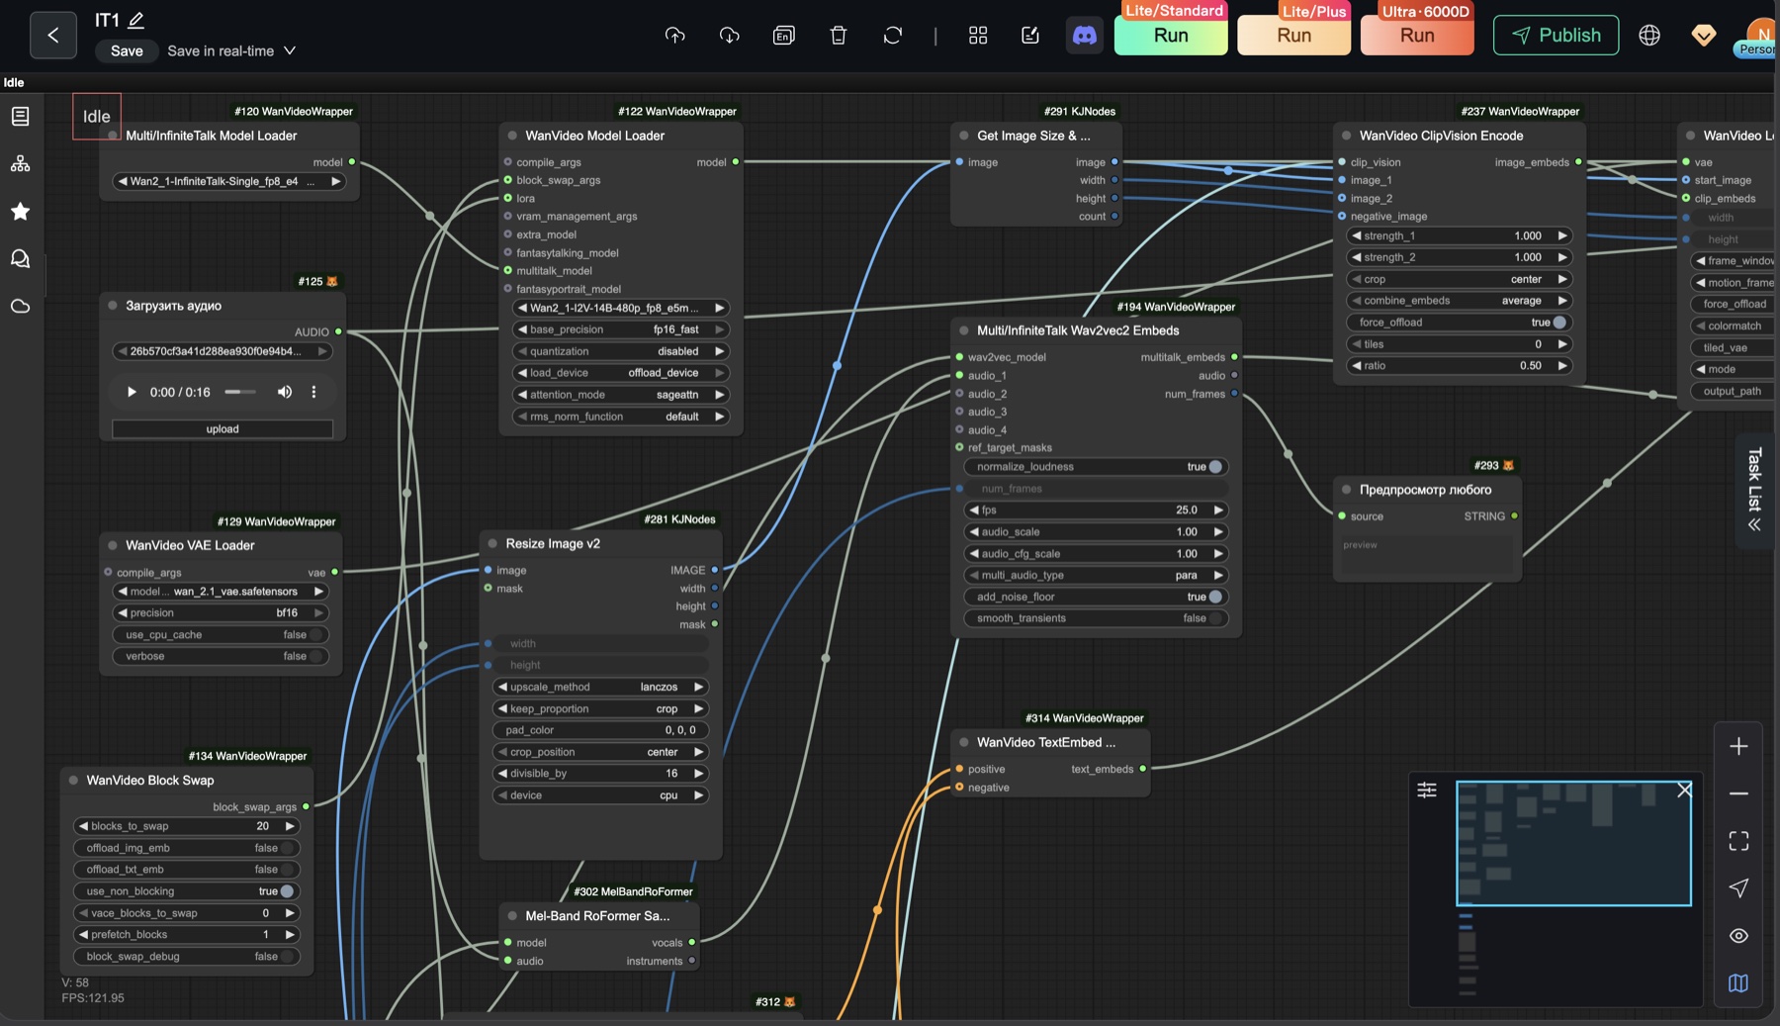Image resolution: width=1780 pixels, height=1026 pixels.
Task: Open the node hierarchy sidebar icon
Action: click(20, 164)
